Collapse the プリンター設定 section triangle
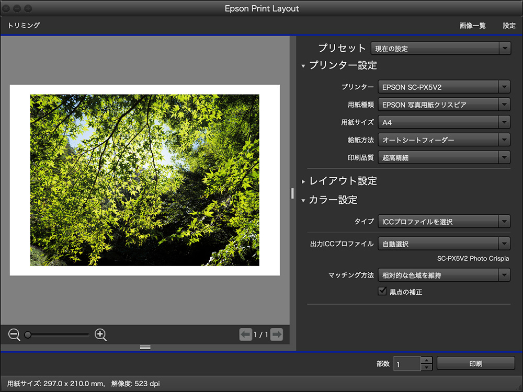The image size is (523, 392). coord(303,66)
